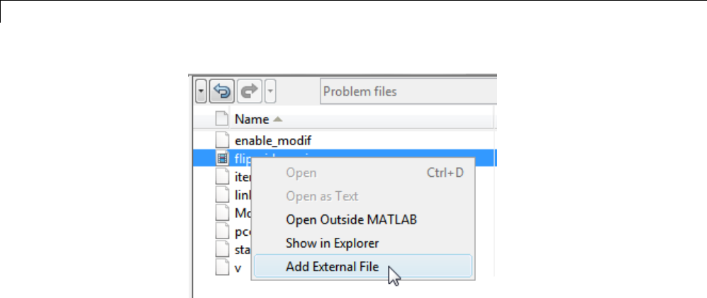Sort files by the Name column
The image size is (707, 298).
(252, 120)
